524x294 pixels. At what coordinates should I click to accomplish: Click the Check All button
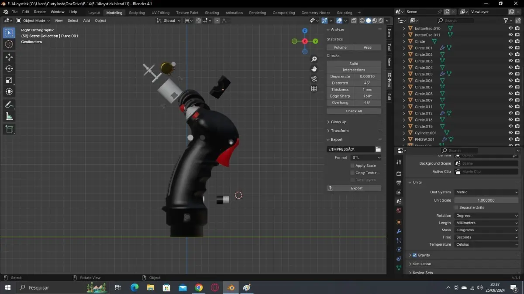point(354,111)
